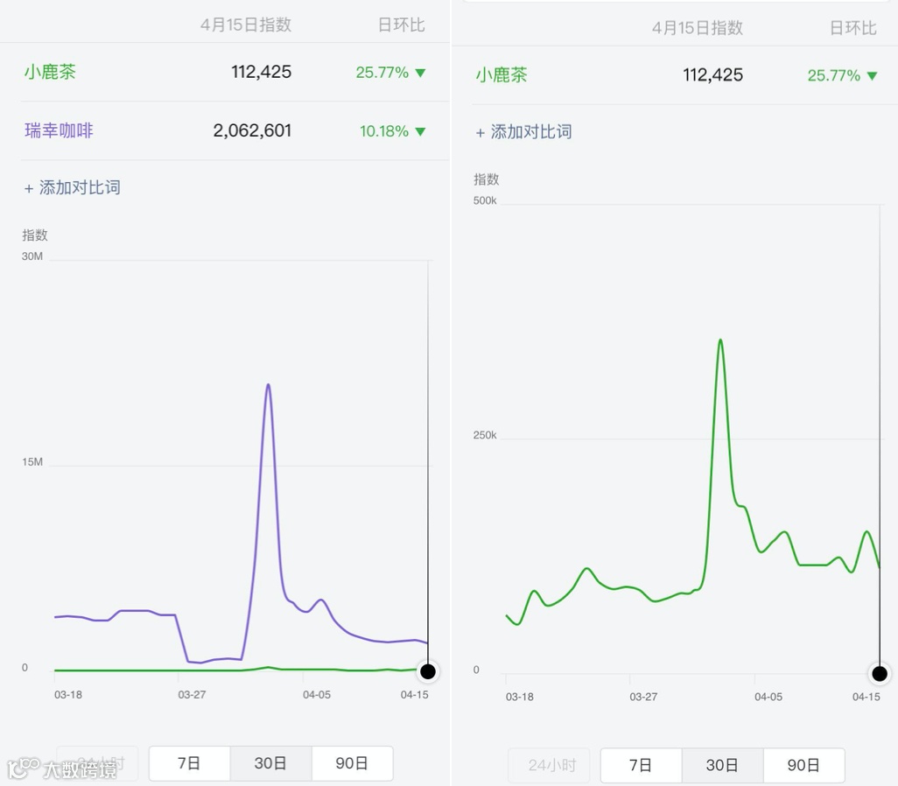
Task: Open 小鹿茶 keyword in left panel
Action: point(50,72)
